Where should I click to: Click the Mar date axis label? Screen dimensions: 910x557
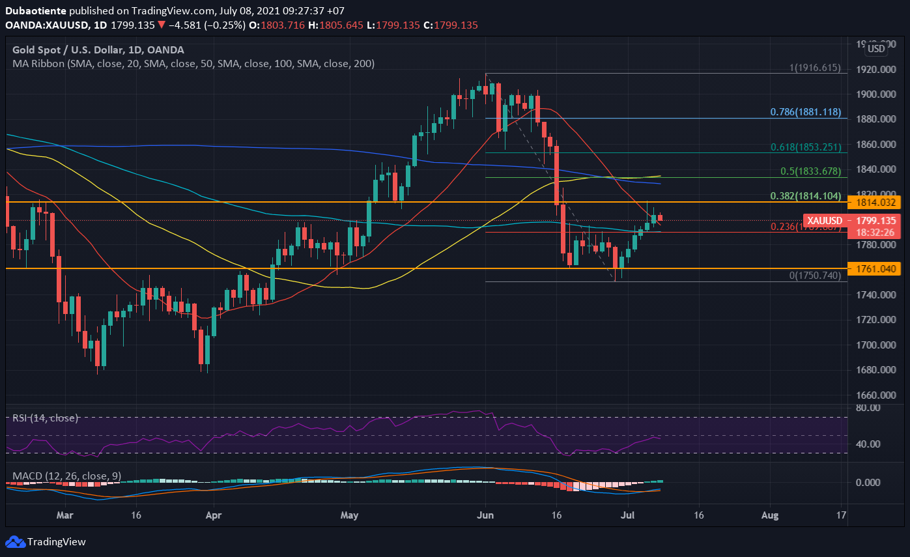(65, 515)
